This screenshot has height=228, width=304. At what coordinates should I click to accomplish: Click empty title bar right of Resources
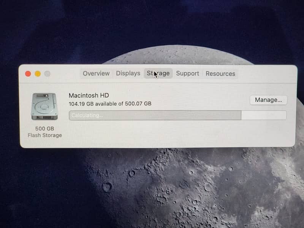point(266,74)
